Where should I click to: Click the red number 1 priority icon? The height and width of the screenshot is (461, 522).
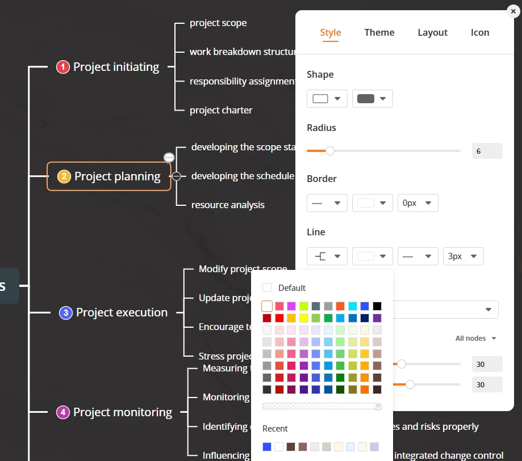point(62,67)
